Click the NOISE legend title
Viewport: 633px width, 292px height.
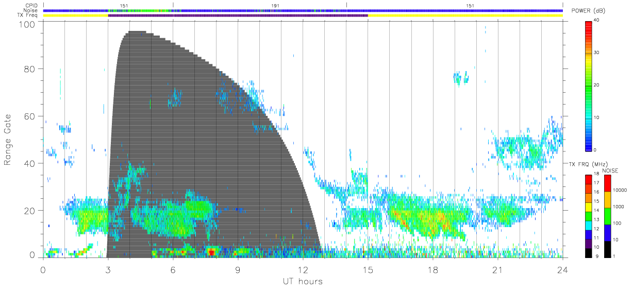click(610, 170)
